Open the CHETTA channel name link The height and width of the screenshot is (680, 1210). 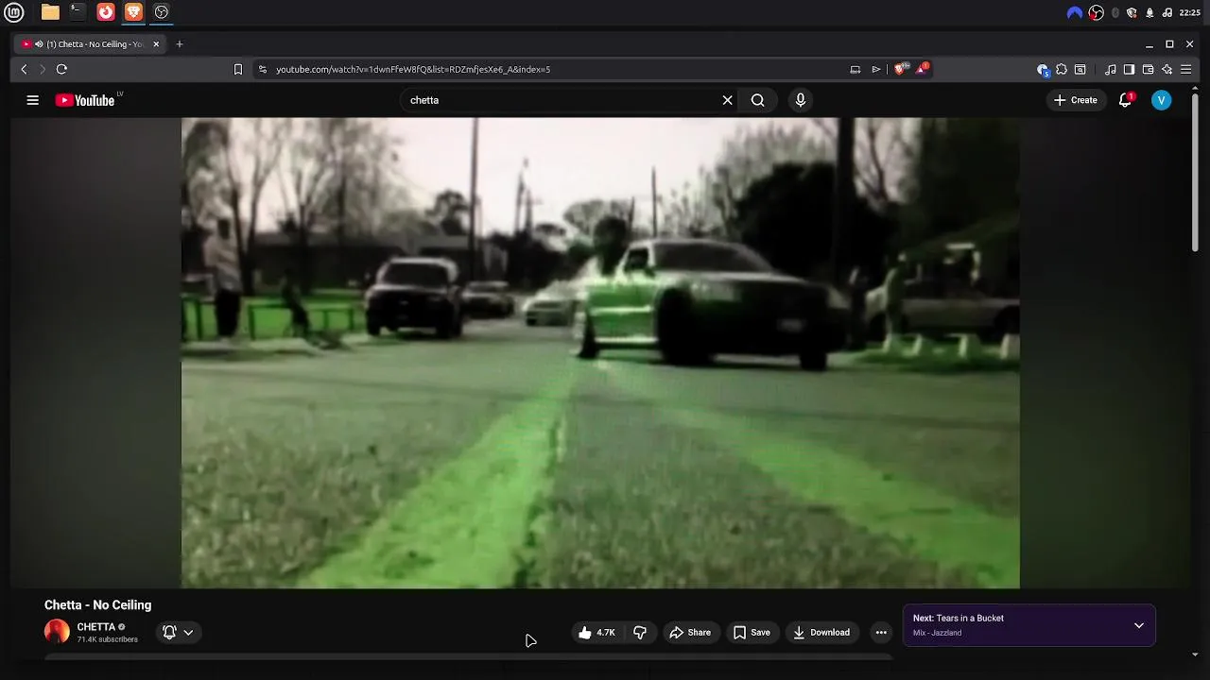(96, 627)
